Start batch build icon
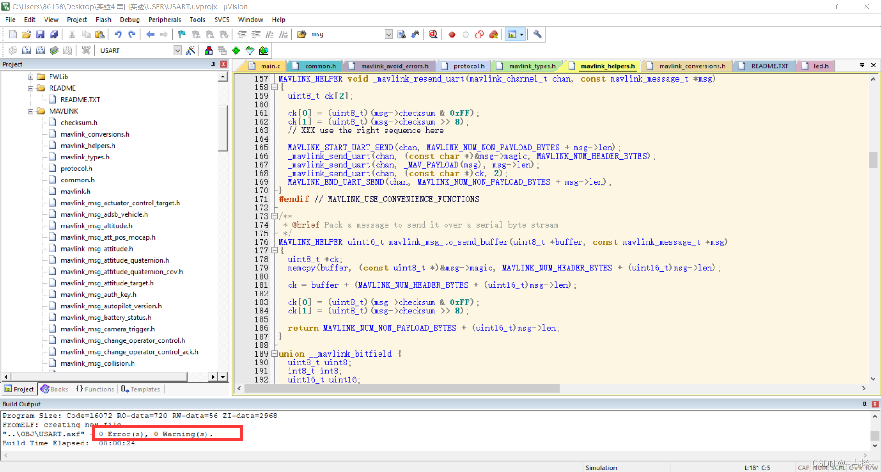The width and height of the screenshot is (881, 472). 54,50
